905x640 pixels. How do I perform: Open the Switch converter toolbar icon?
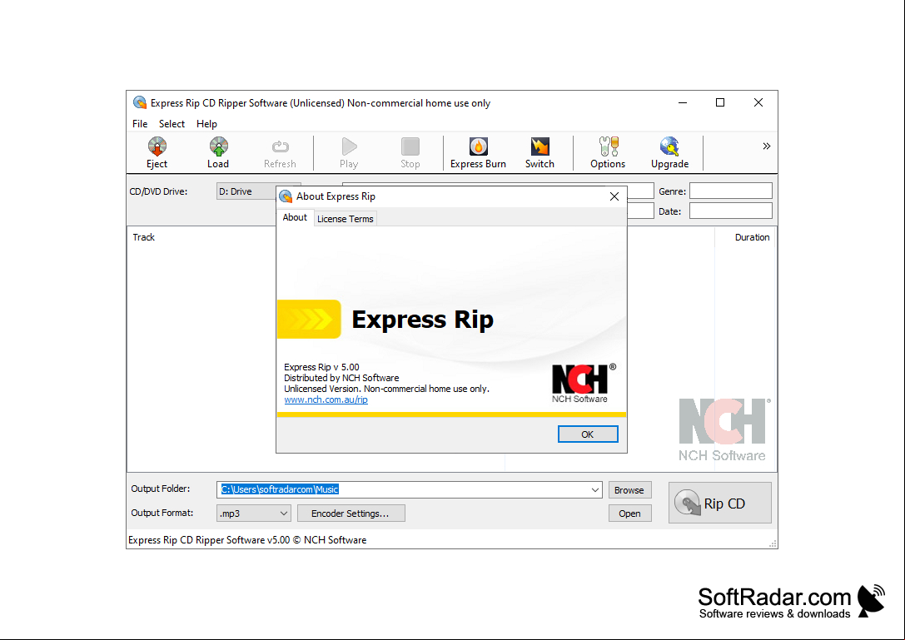(x=540, y=153)
